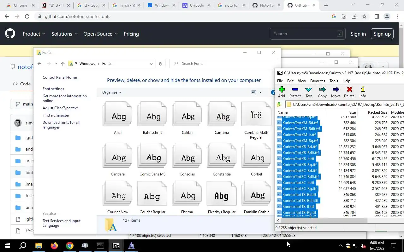The image size is (404, 252).
Task: Expand the Organize dropdown
Action: [112, 92]
